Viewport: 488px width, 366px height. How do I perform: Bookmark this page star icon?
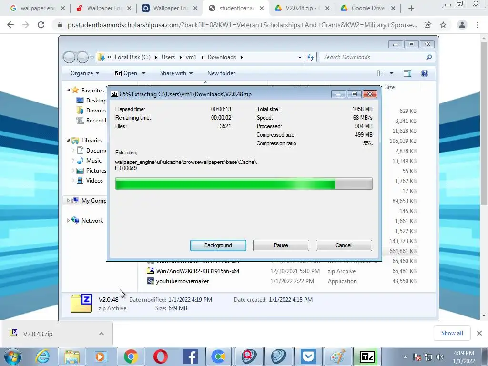tap(443, 25)
